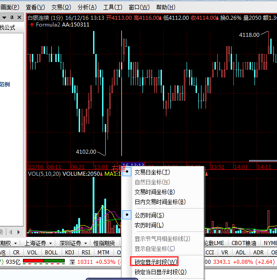Viewport: 277px width, 280px height.
Task: Click the red arrow beside Formula2
Action: coord(31,25)
